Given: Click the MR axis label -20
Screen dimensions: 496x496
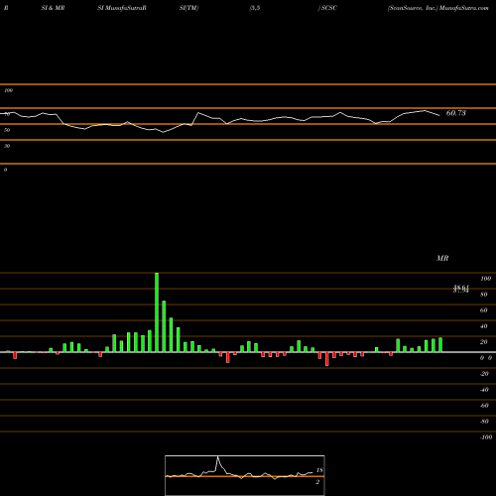Looking at the screenshot, I should (484, 374).
